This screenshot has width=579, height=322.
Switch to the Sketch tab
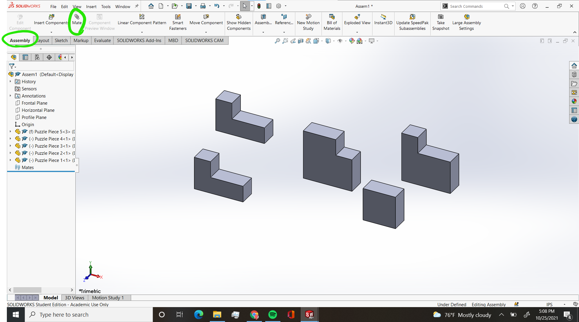point(61,40)
